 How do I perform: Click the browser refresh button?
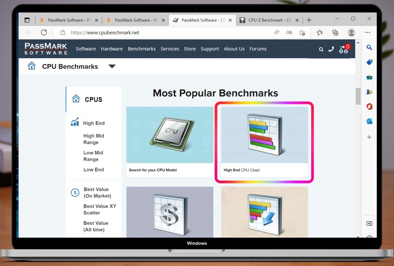[x=44, y=32]
